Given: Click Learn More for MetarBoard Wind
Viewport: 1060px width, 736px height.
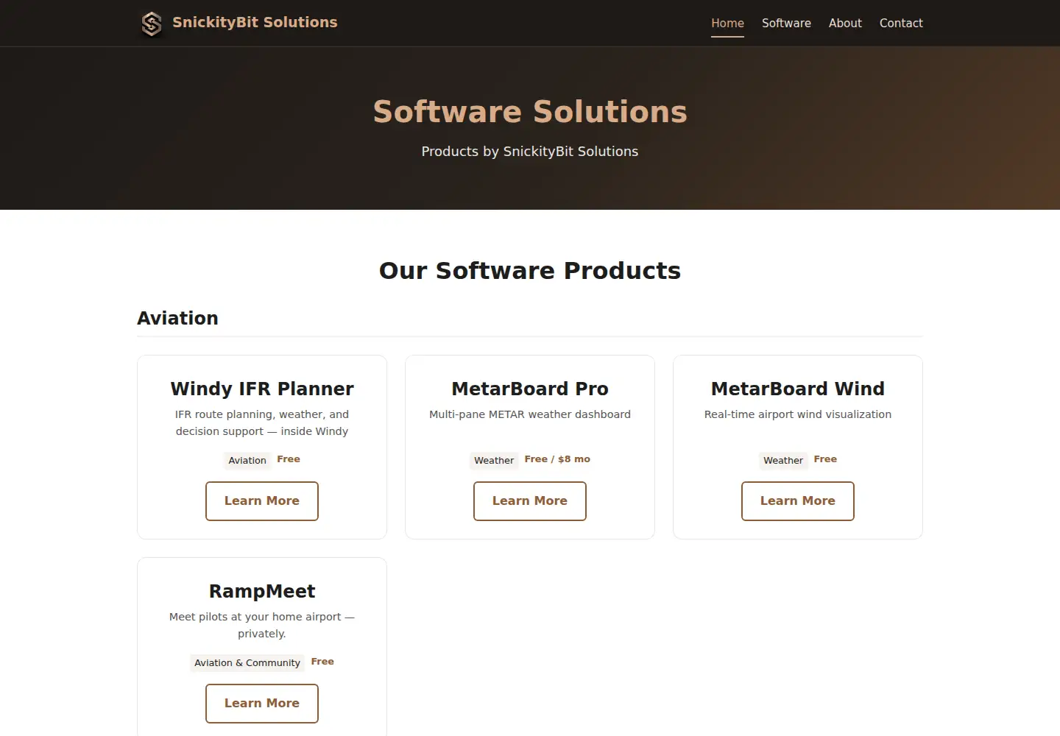Looking at the screenshot, I should tap(798, 501).
